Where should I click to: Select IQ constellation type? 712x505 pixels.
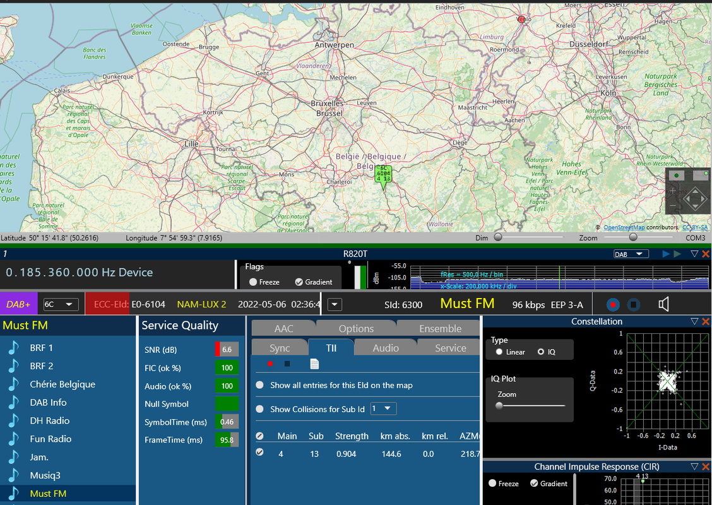(x=540, y=352)
